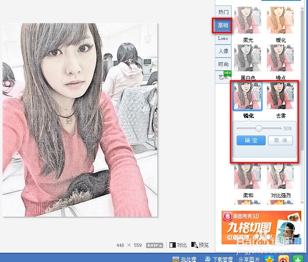
Task: Apply the 暖化 effect thumbnail
Action: tap(280, 20)
